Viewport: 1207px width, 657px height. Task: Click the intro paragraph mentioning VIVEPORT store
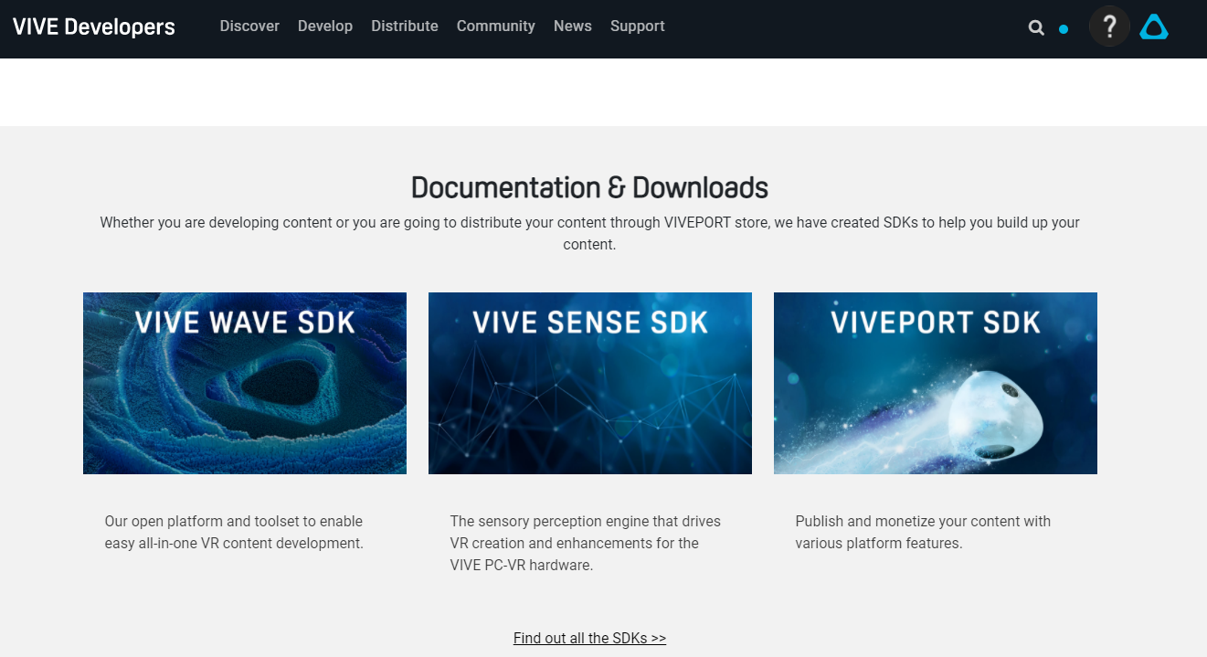(x=589, y=233)
